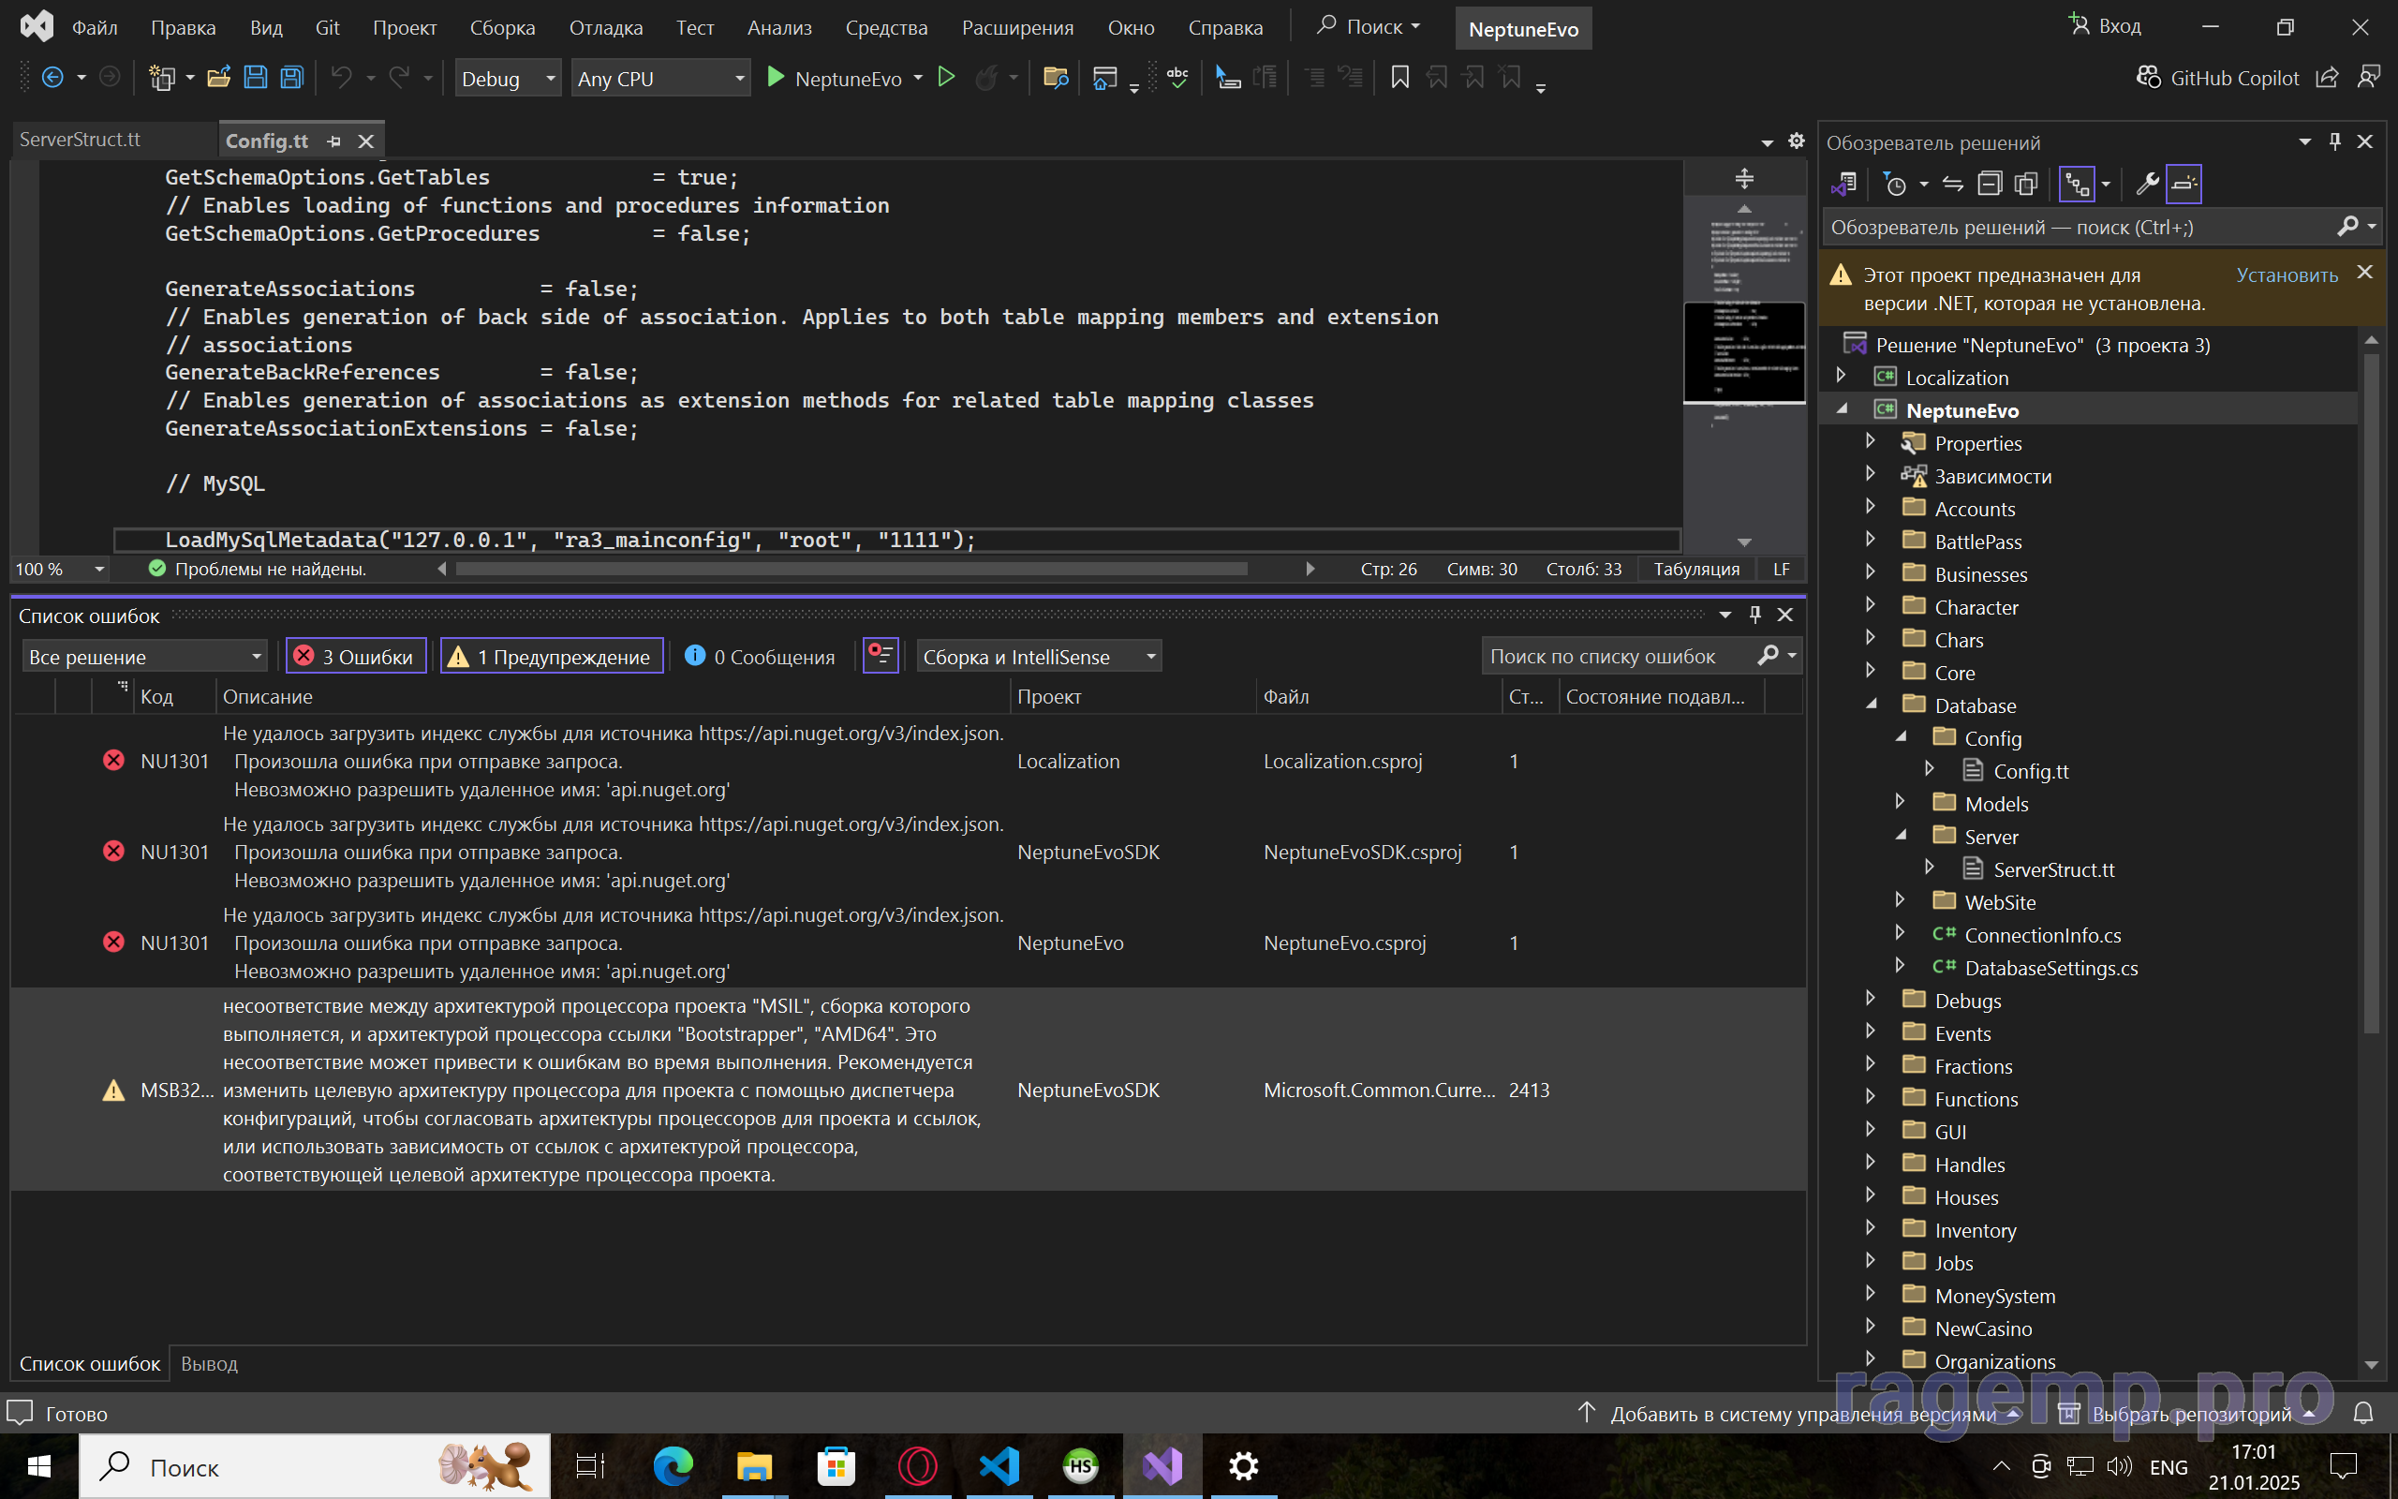Click the notifications bell in status bar

2363,1413
